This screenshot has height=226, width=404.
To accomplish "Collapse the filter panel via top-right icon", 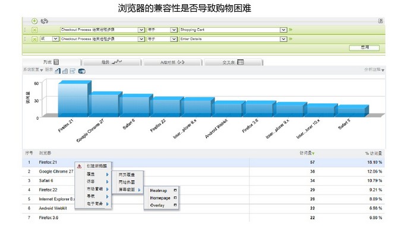I will pos(381,21).
